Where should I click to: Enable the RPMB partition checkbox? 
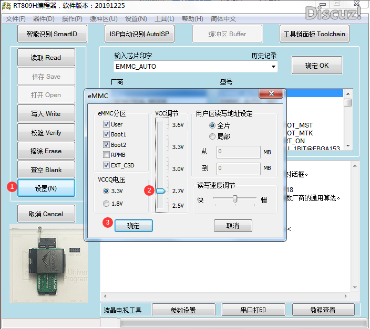tap(106, 155)
